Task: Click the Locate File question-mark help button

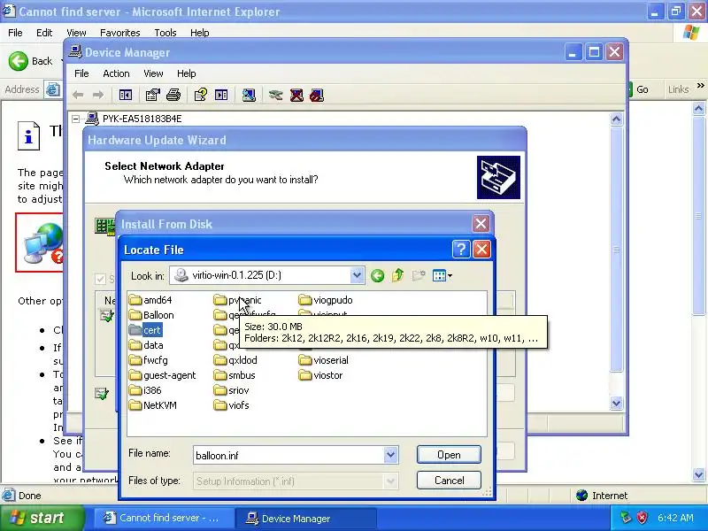Action: click(x=460, y=250)
